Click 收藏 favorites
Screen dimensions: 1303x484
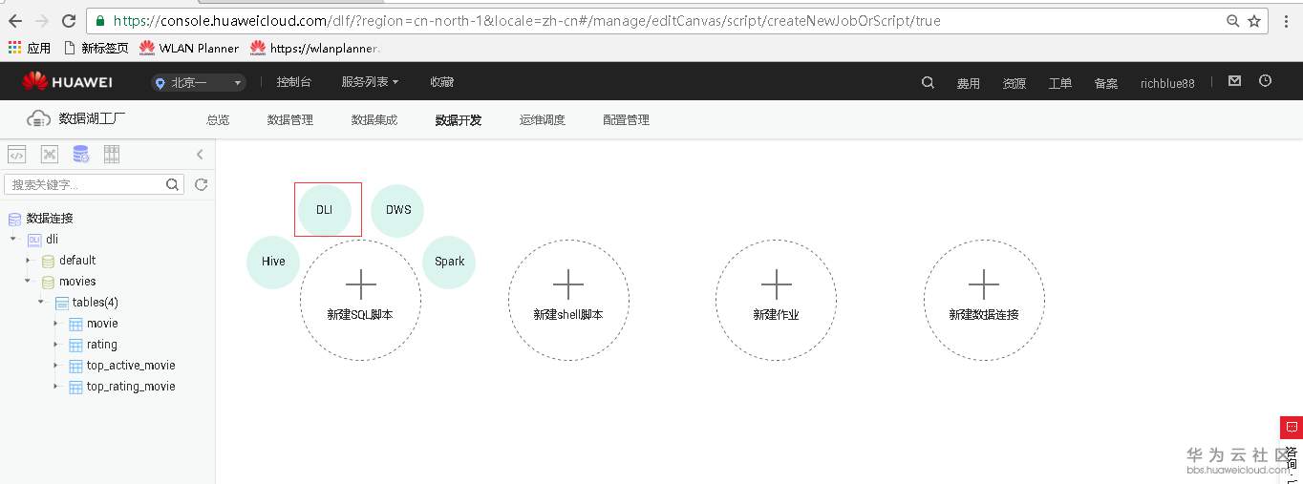click(441, 83)
